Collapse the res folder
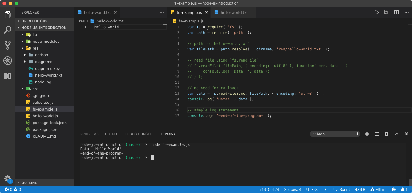Image resolution: width=412 pixels, height=193 pixels. click(x=35, y=48)
